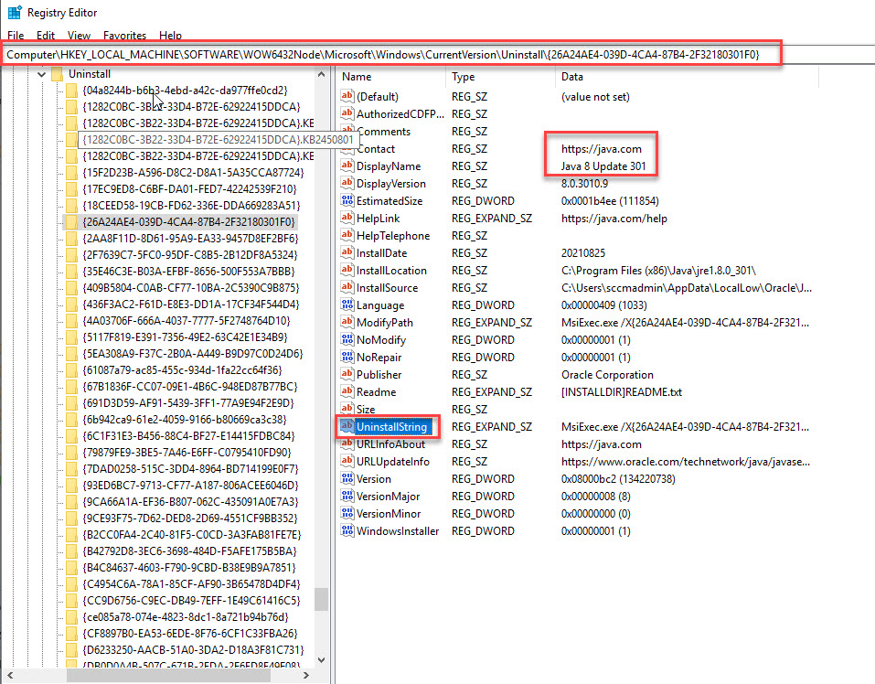875x684 pixels.
Task: Collapse the Uninstall tree node
Action: (x=41, y=73)
